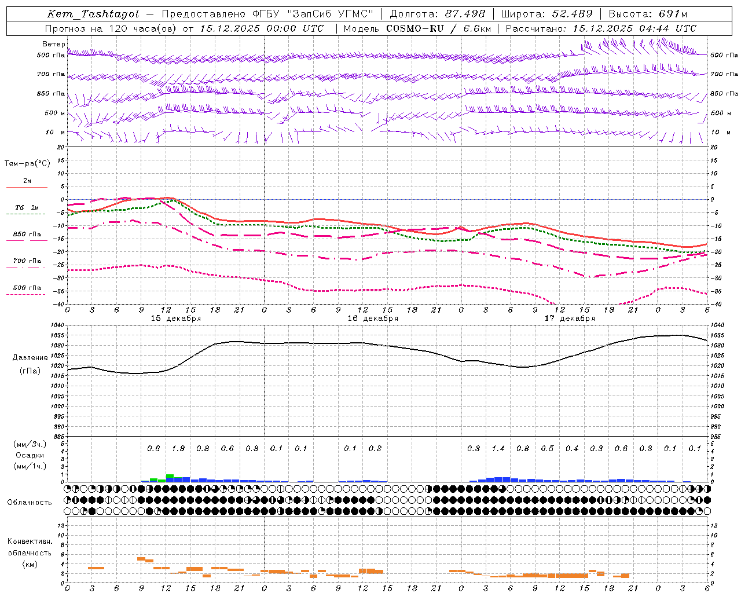The image size is (741, 593).
Task: Click the Облачность row label
Action: (30, 503)
